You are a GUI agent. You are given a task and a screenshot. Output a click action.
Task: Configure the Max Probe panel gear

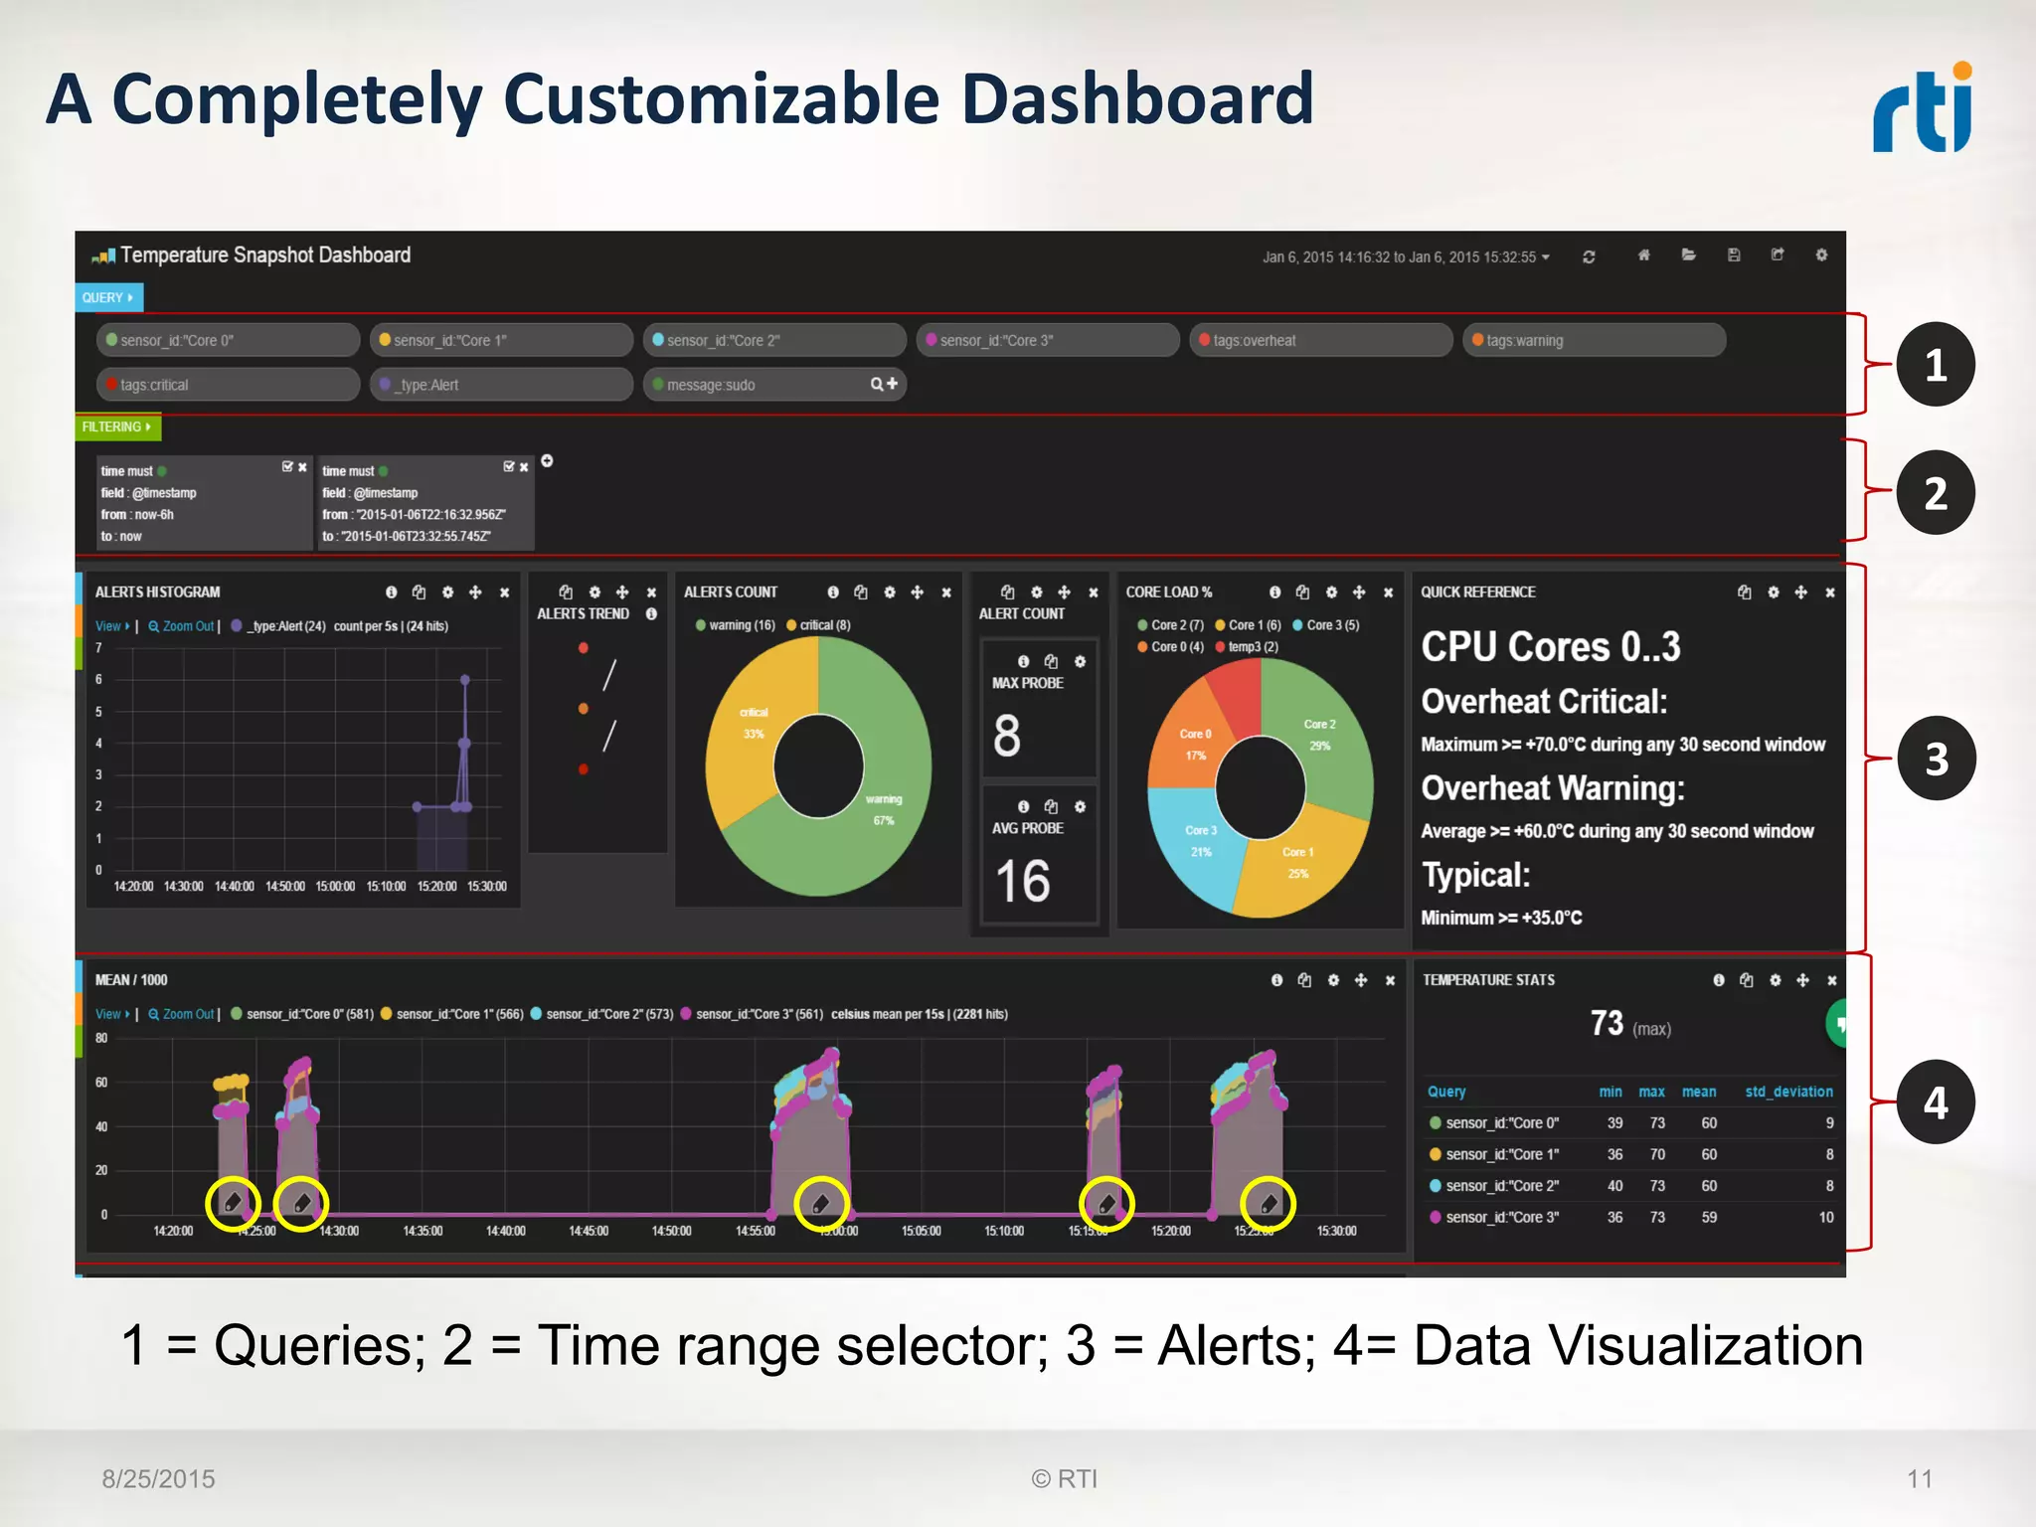[1080, 662]
